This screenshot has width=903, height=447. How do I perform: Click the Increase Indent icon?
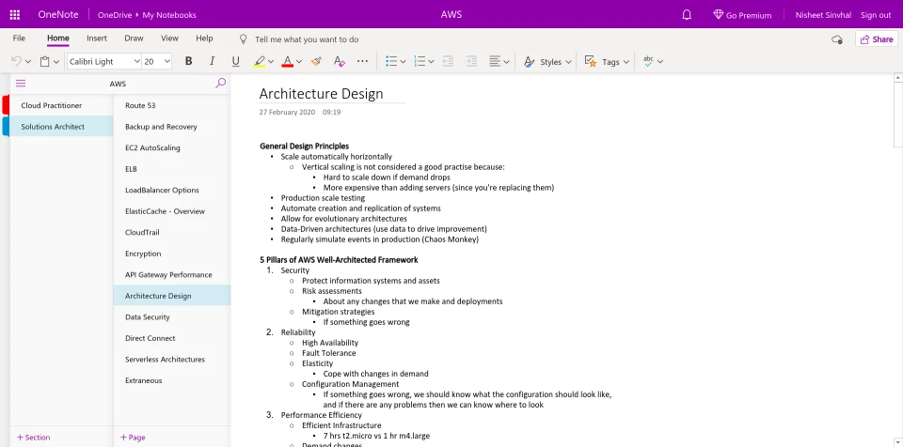coord(471,61)
